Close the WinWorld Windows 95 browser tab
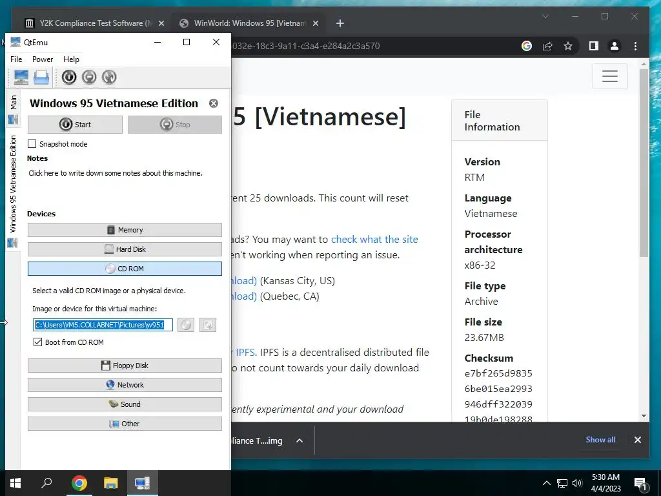 point(315,23)
